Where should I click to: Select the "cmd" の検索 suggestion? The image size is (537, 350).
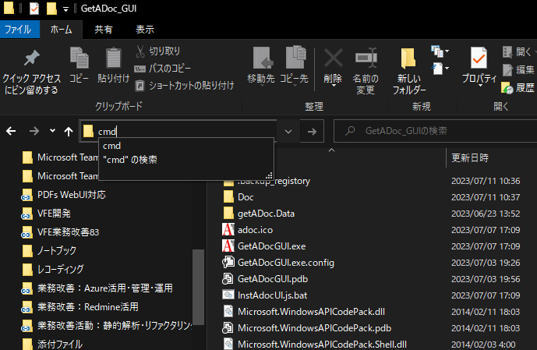point(129,160)
